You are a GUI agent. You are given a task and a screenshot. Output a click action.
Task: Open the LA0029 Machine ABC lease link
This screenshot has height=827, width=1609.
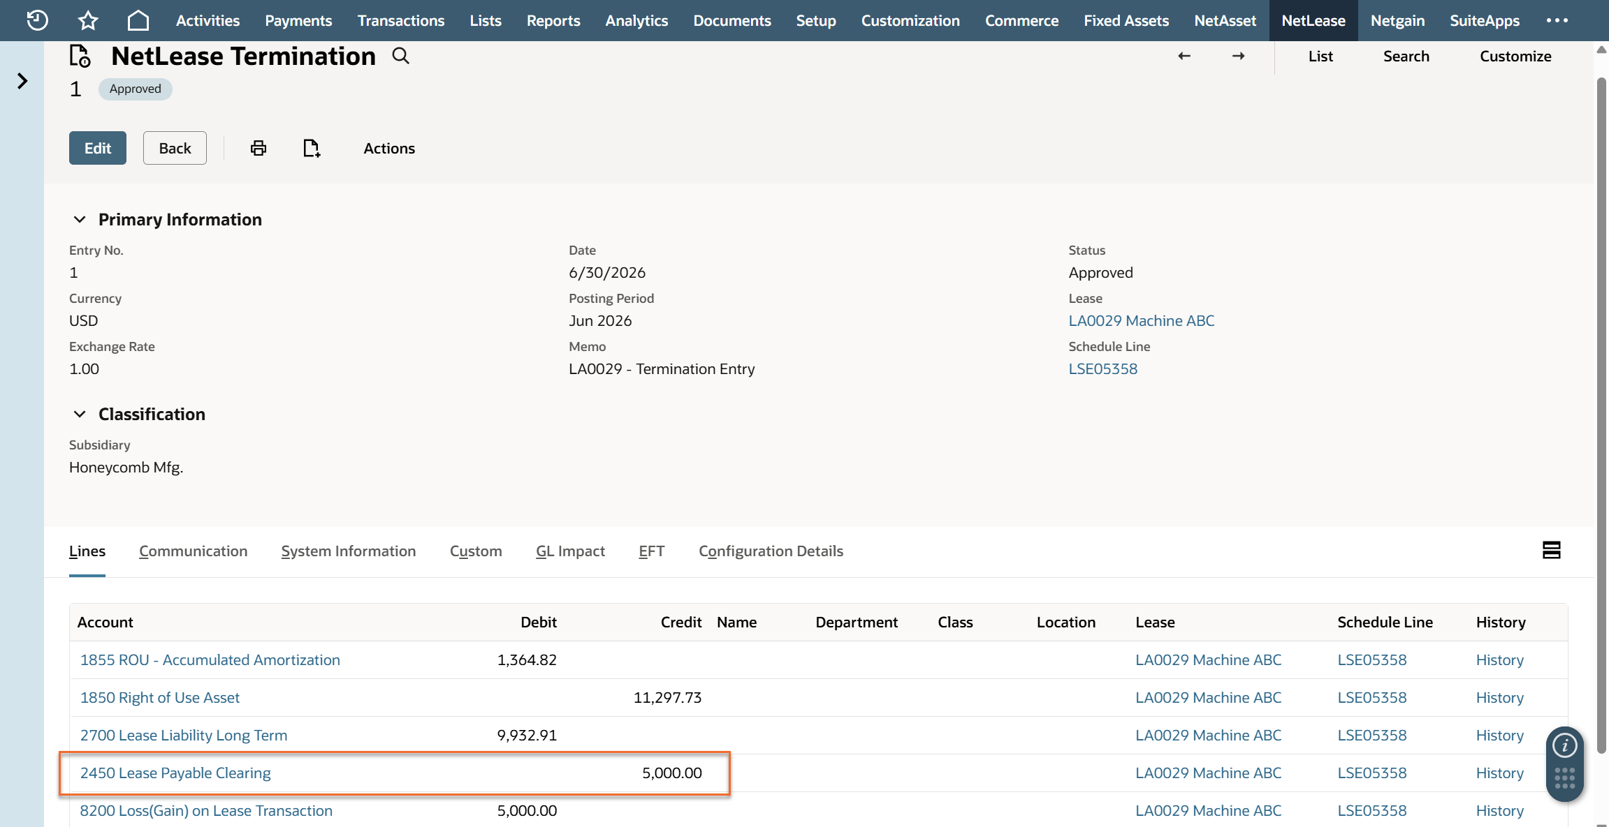[1141, 320]
